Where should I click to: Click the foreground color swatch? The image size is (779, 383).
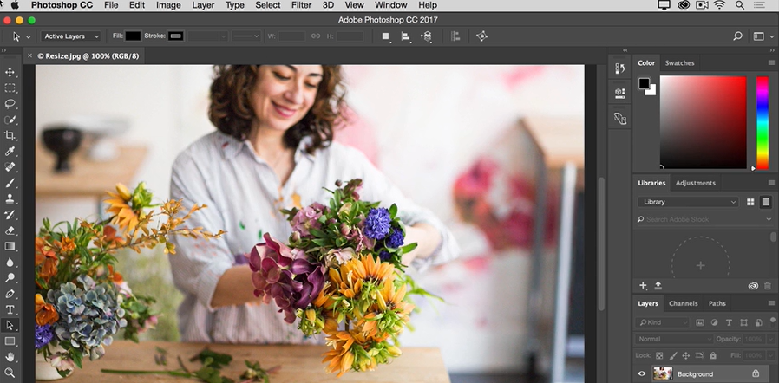point(644,83)
